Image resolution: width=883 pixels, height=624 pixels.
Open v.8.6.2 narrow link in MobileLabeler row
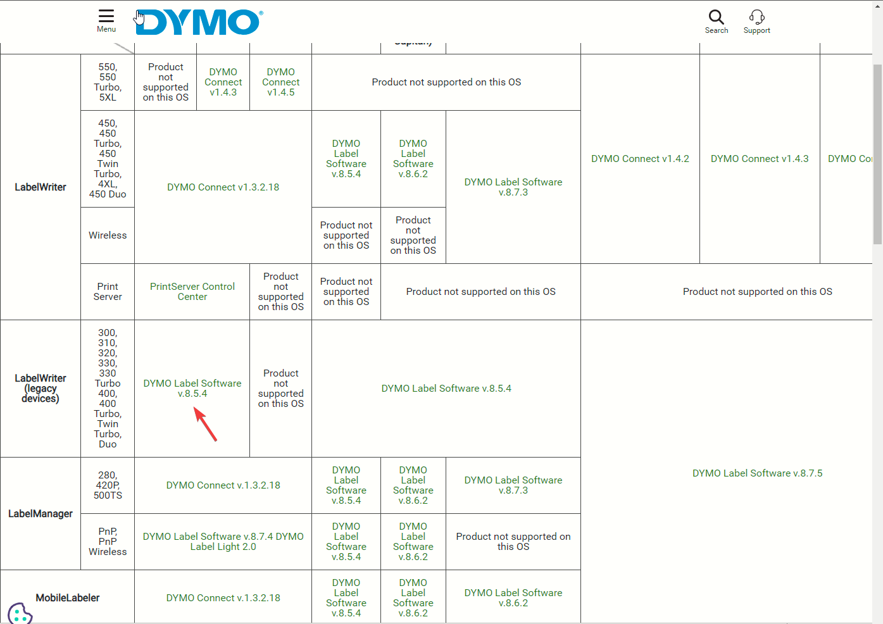[413, 598]
